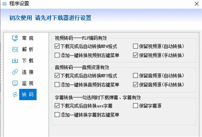Uncheck 保留视频源(手动转换)

click(135, 55)
